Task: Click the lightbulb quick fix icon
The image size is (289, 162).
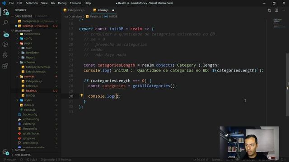Action: click(81, 95)
